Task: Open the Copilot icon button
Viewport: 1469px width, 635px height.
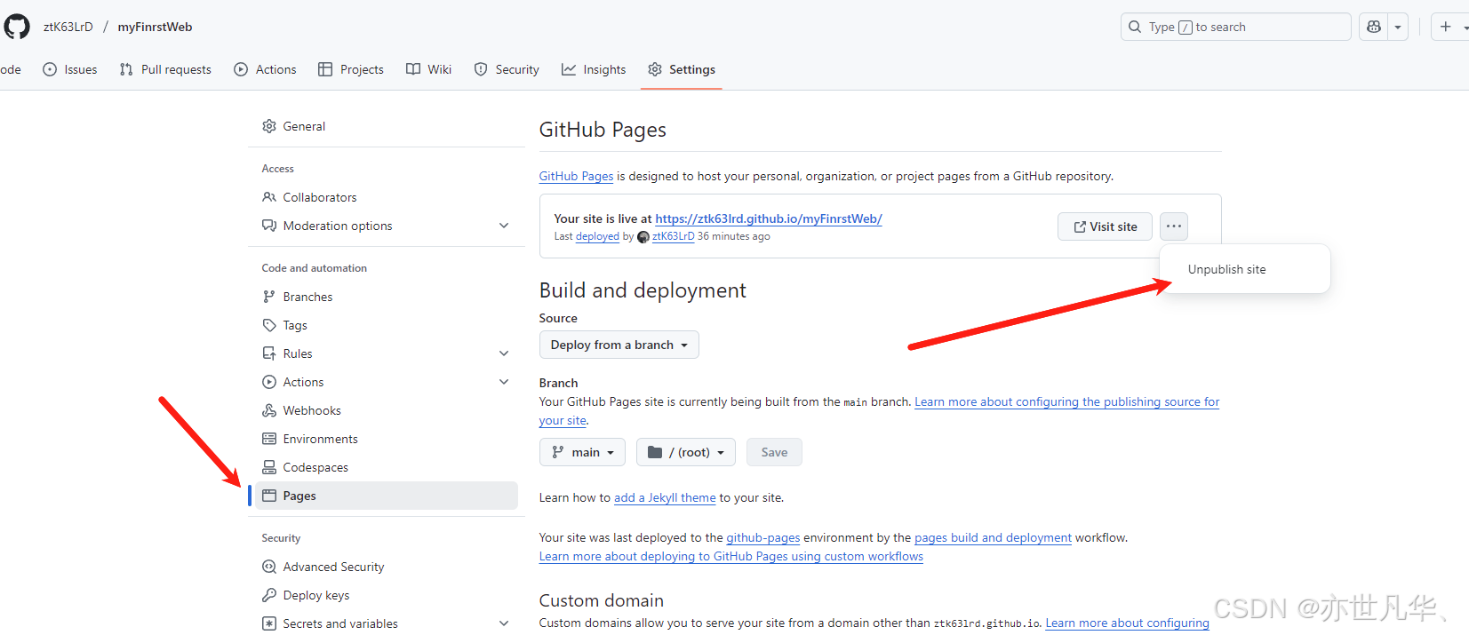Action: coord(1374,27)
